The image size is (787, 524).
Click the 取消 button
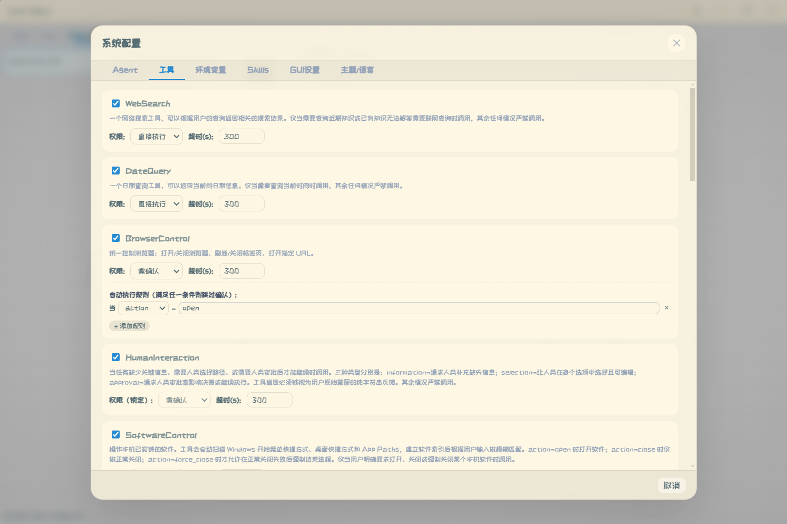672,486
